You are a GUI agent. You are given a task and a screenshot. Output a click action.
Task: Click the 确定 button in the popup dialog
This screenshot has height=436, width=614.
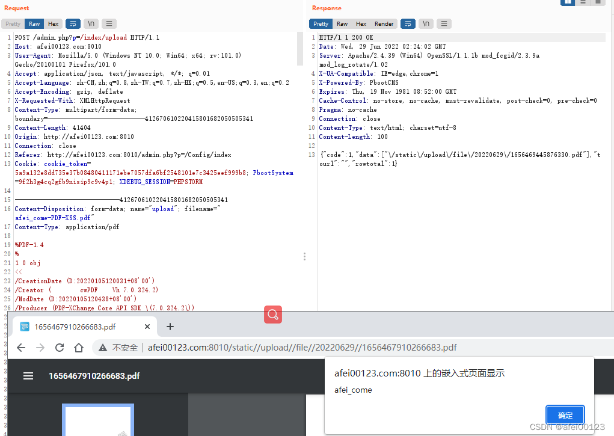[x=565, y=414]
